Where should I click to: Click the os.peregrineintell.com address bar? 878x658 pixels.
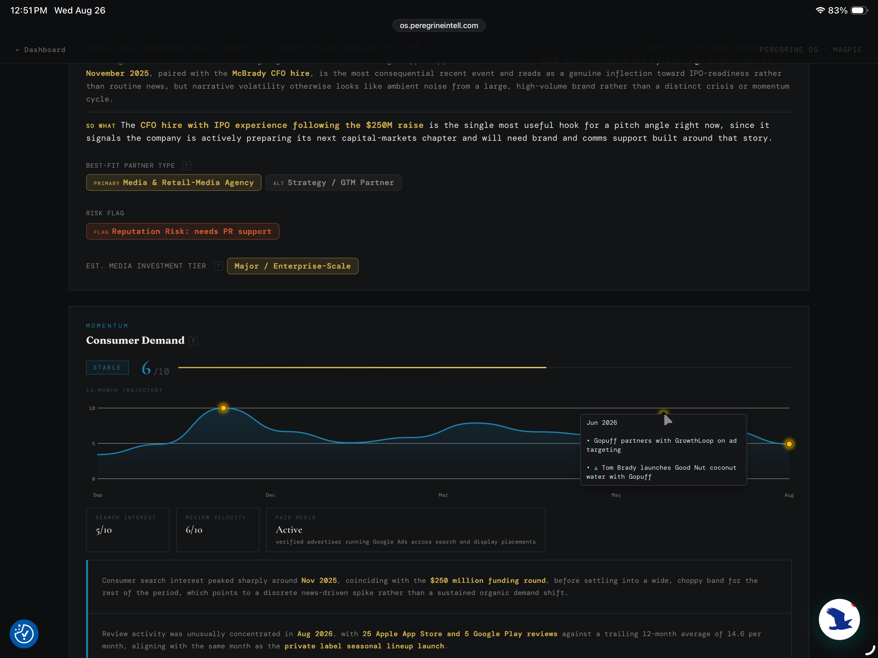tap(439, 25)
